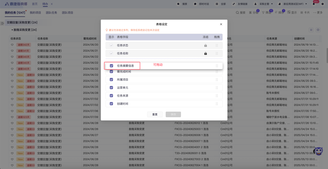Viewport: 328px width, 169px height.
Task: Close the 表格设定 dialog
Action: point(221,24)
